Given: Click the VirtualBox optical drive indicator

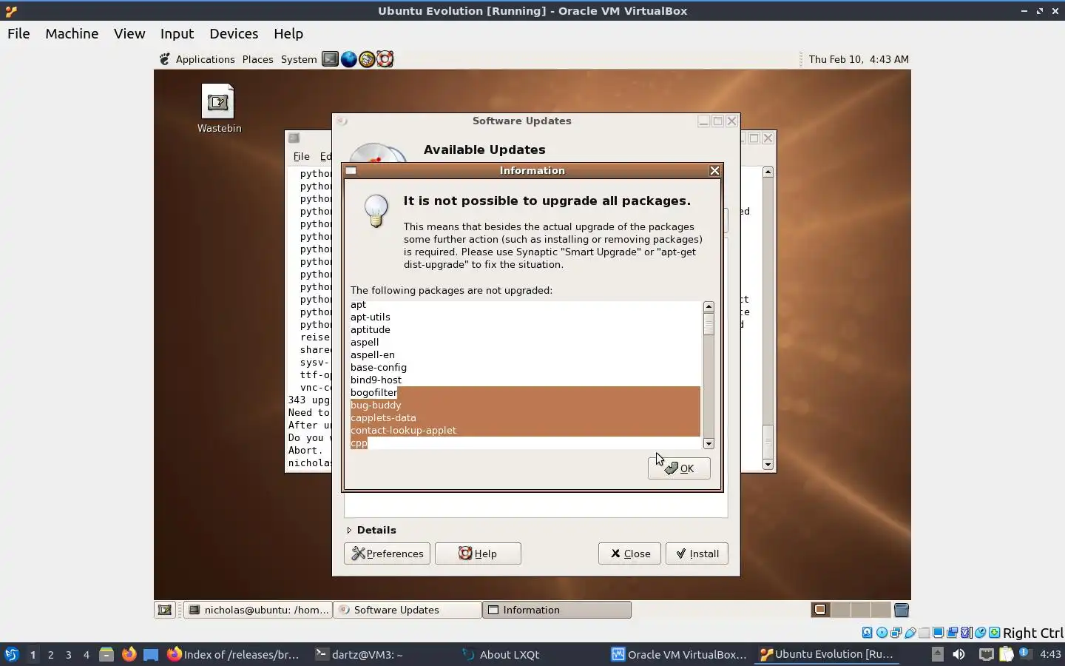Looking at the screenshot, I should (x=882, y=633).
